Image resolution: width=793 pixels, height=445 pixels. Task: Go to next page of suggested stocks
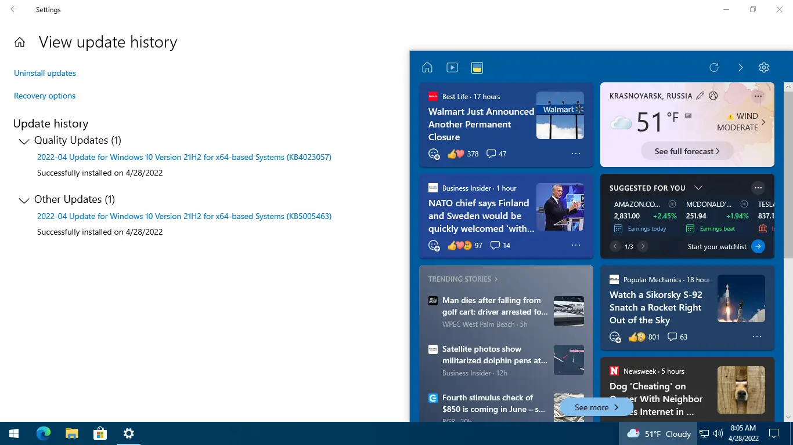643,246
